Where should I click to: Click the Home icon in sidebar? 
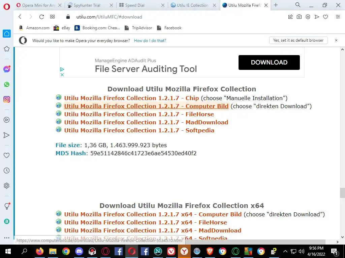pos(7,34)
